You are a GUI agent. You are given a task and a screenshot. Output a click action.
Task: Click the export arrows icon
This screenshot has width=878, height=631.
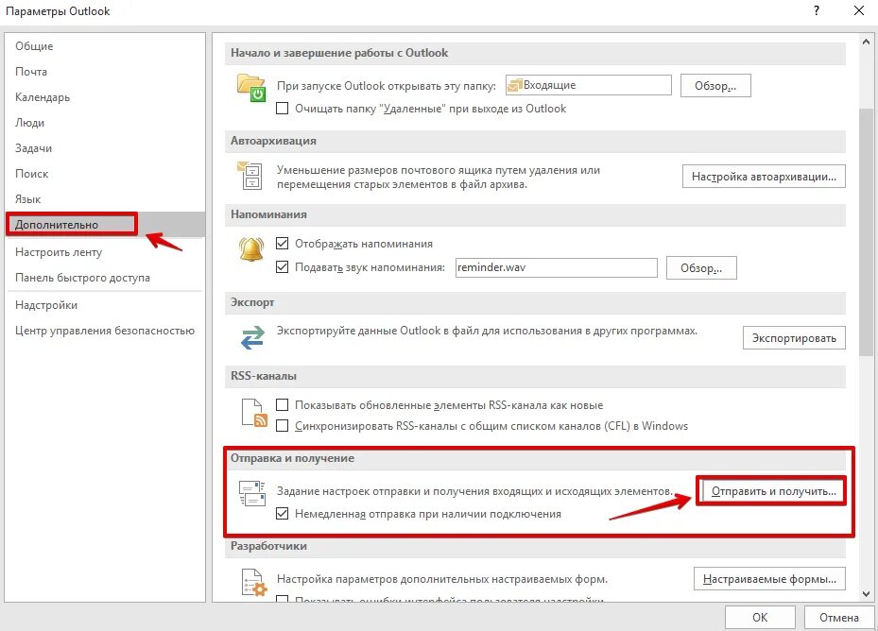(252, 337)
